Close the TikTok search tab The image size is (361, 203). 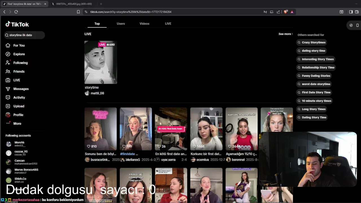[x=45, y=4]
